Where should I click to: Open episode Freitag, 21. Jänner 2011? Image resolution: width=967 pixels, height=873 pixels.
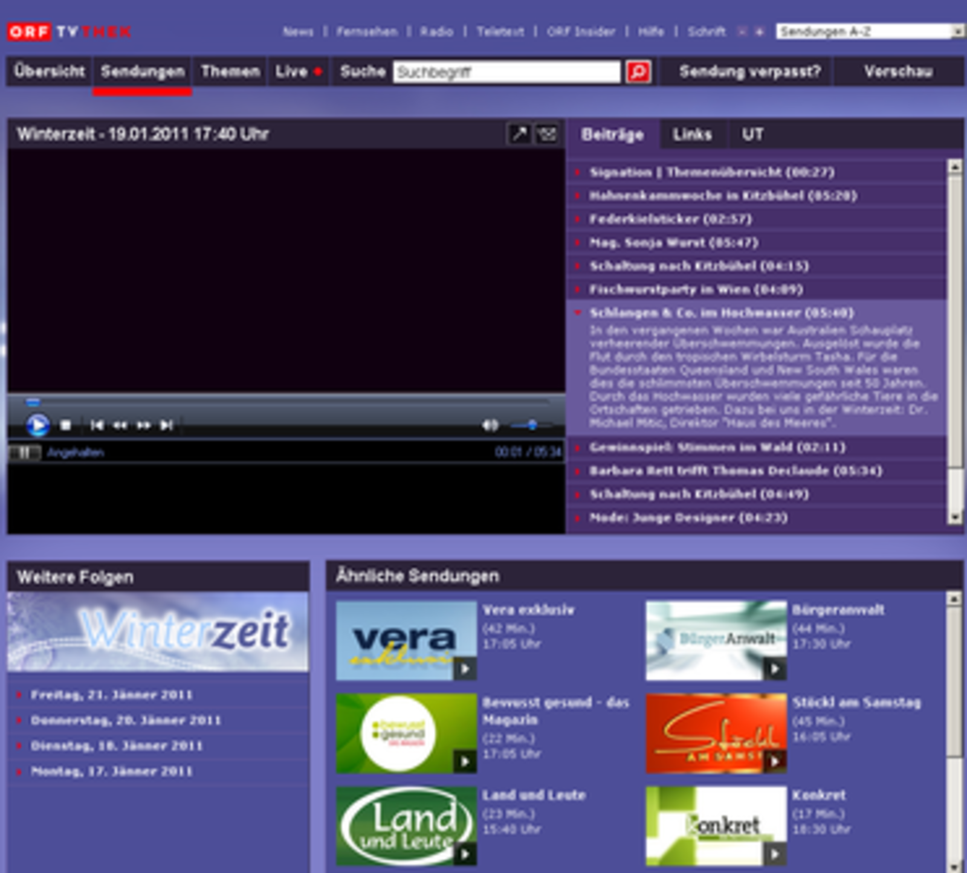pyautogui.click(x=112, y=695)
